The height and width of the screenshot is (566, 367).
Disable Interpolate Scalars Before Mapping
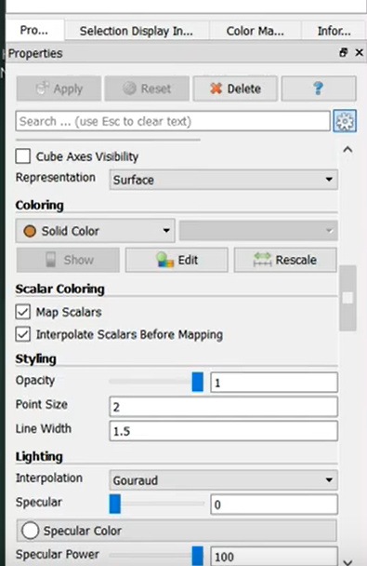click(x=22, y=334)
